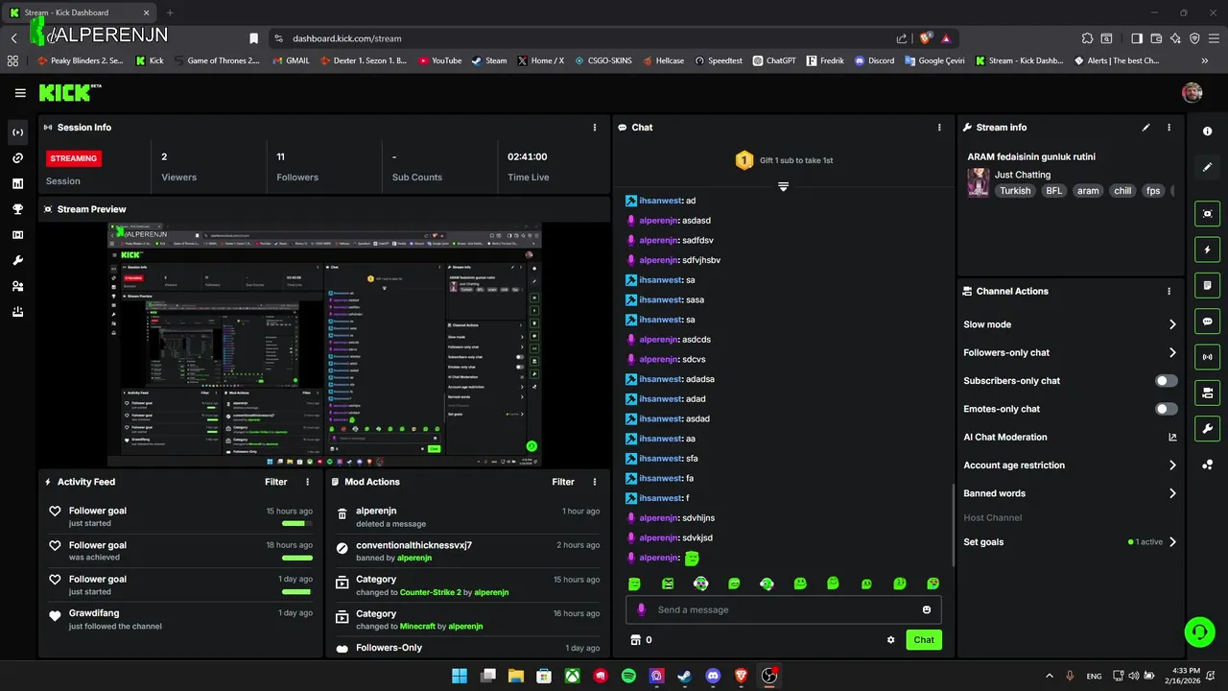Viewport: 1228px width, 691px height.
Task: Open Channel Actions three-dot menu
Action: coord(1169,291)
